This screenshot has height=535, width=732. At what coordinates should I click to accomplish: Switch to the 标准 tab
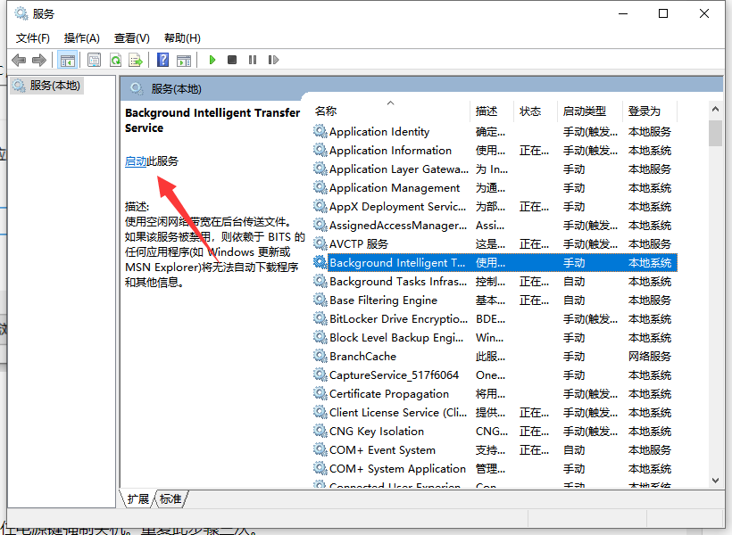[x=170, y=499]
